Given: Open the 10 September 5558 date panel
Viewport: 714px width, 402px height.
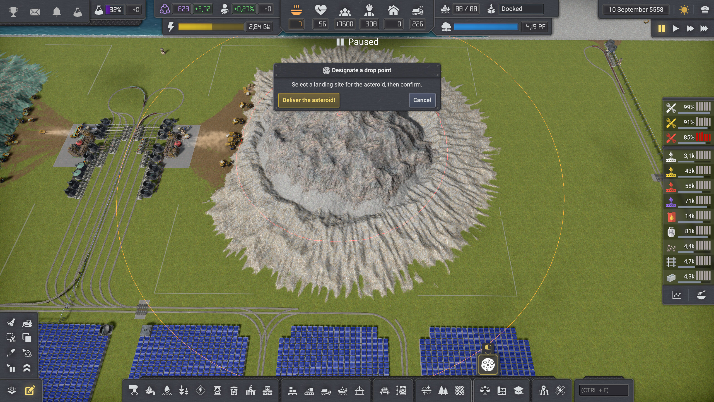Looking at the screenshot, I should pos(636,10).
